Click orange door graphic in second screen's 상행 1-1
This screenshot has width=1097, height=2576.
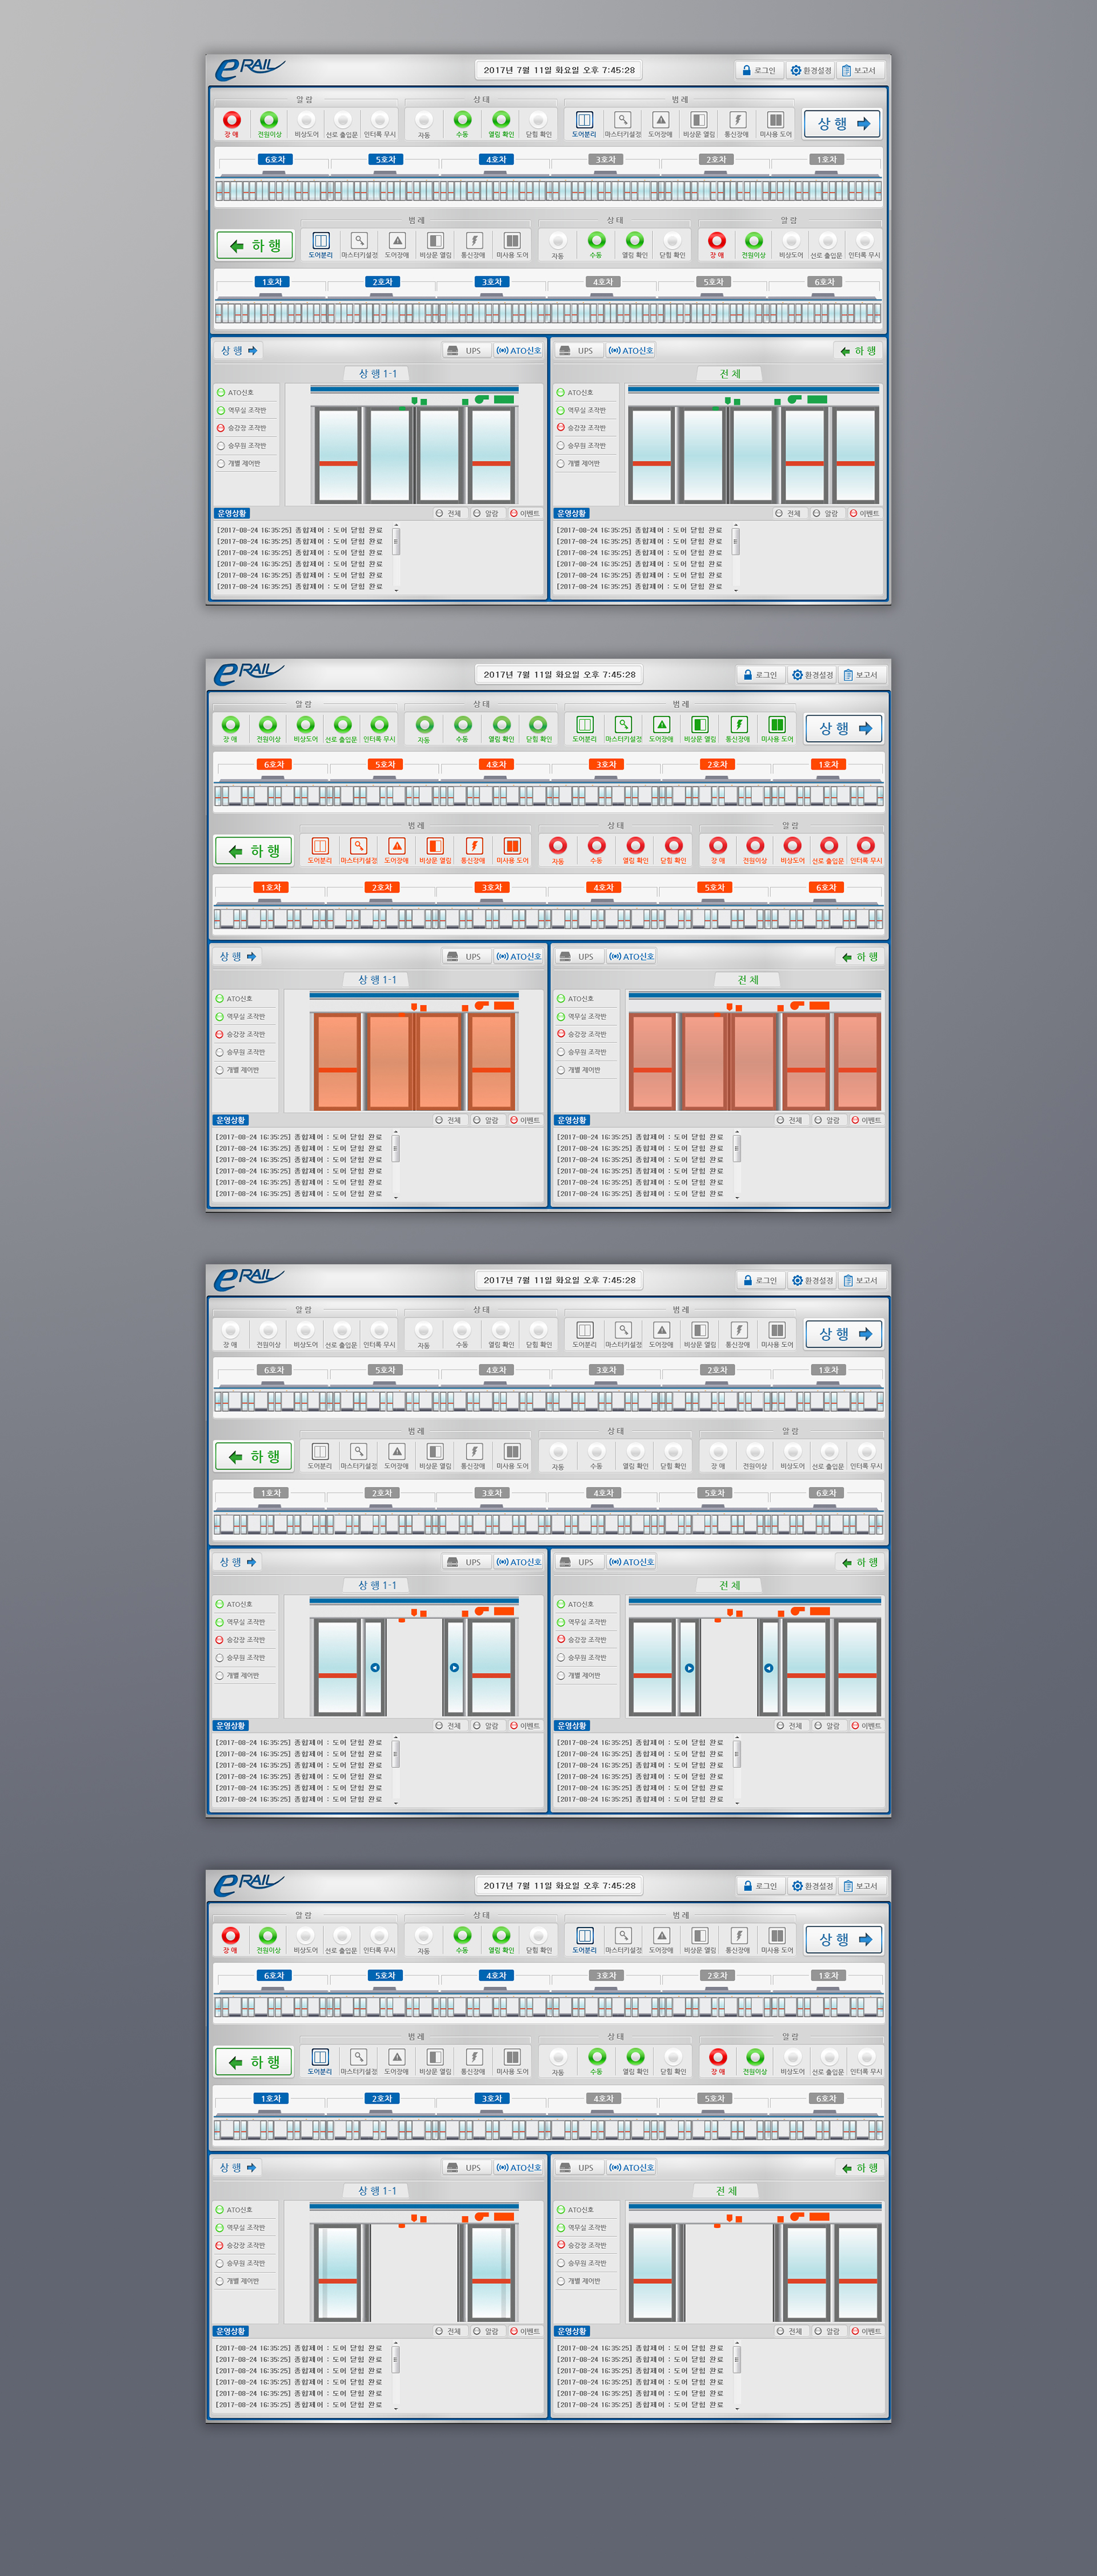(x=415, y=1062)
